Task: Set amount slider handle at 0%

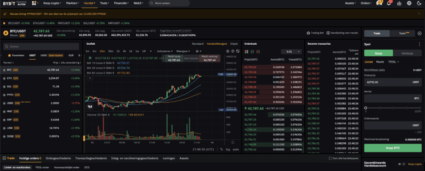Action: pyautogui.click(x=365, y=108)
